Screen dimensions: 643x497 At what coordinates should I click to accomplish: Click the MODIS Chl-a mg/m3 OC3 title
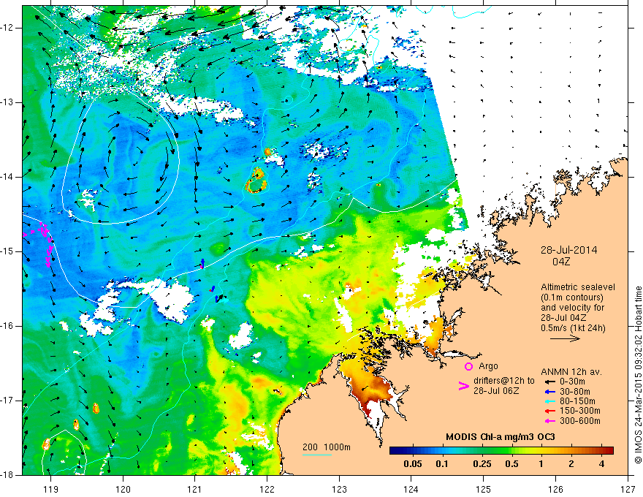[501, 437]
